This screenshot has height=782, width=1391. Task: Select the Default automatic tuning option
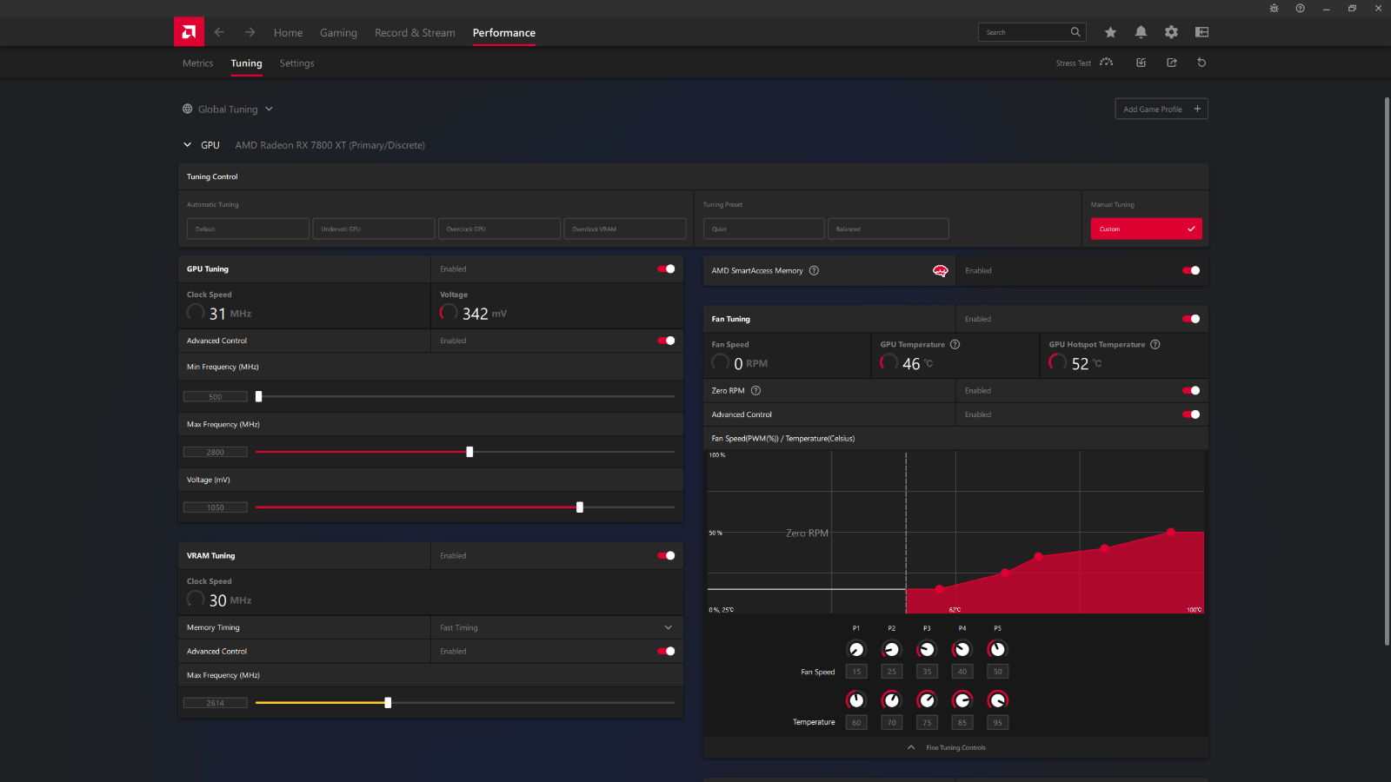click(248, 229)
